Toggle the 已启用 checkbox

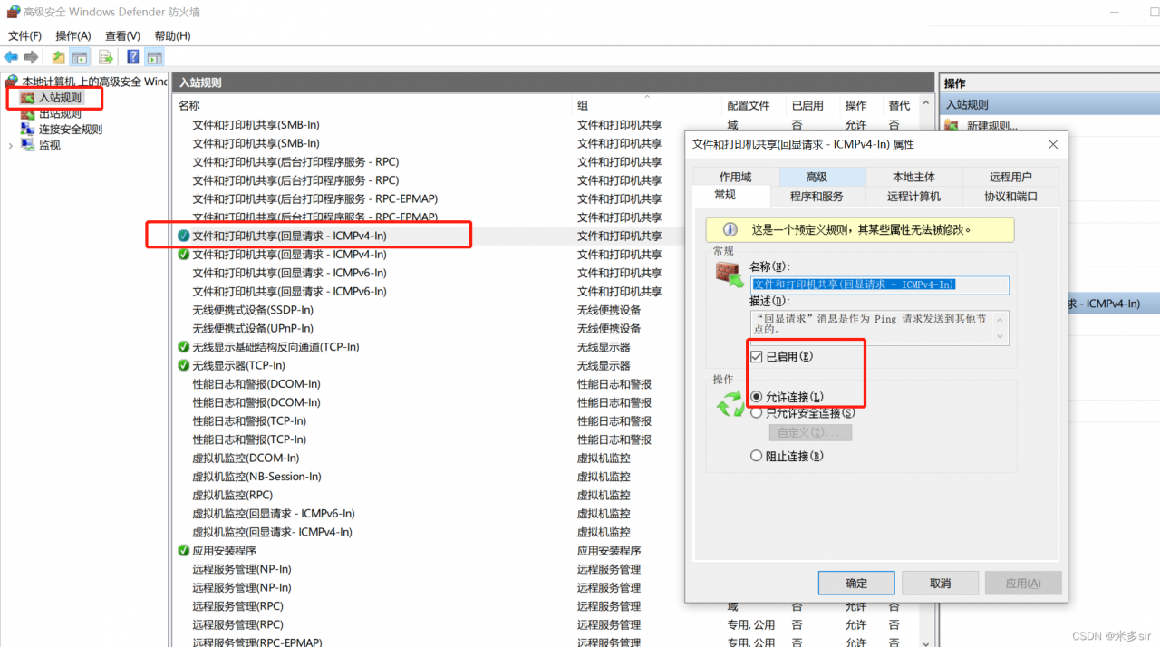757,357
